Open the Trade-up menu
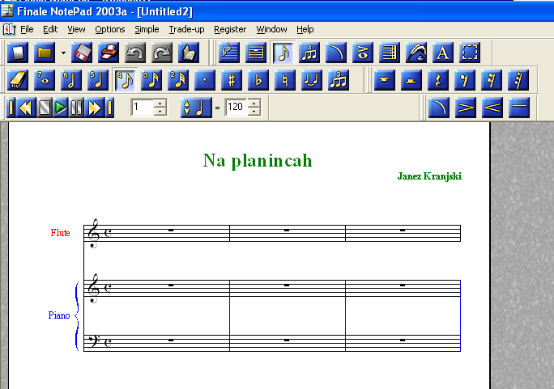This screenshot has width=554, height=389. [x=187, y=29]
